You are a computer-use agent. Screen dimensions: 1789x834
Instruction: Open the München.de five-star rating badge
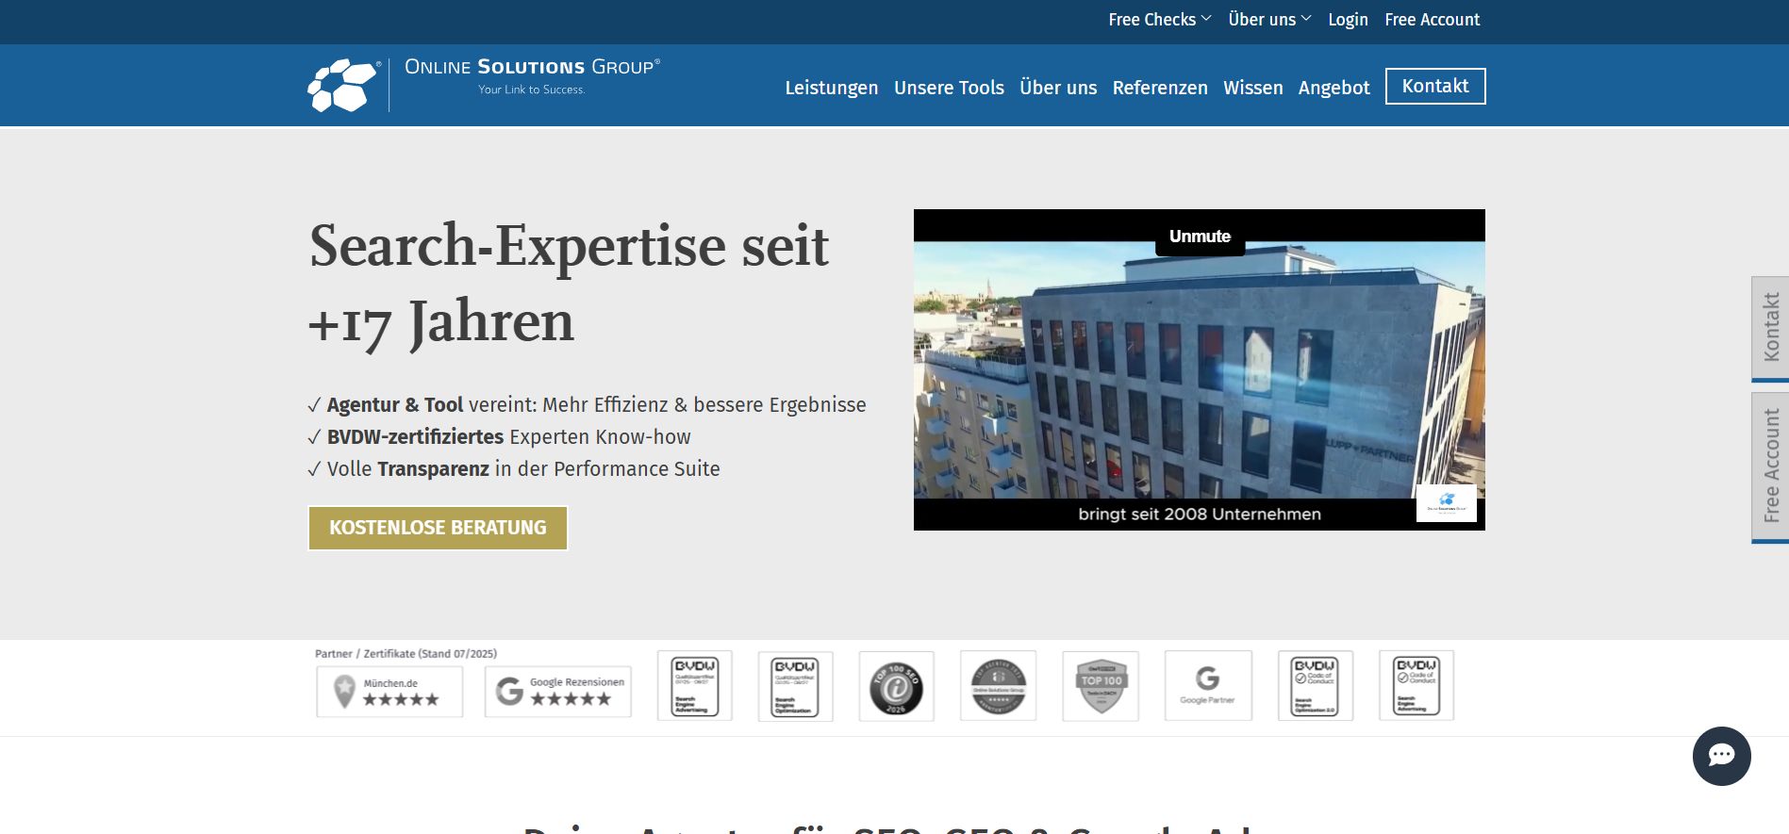click(389, 692)
